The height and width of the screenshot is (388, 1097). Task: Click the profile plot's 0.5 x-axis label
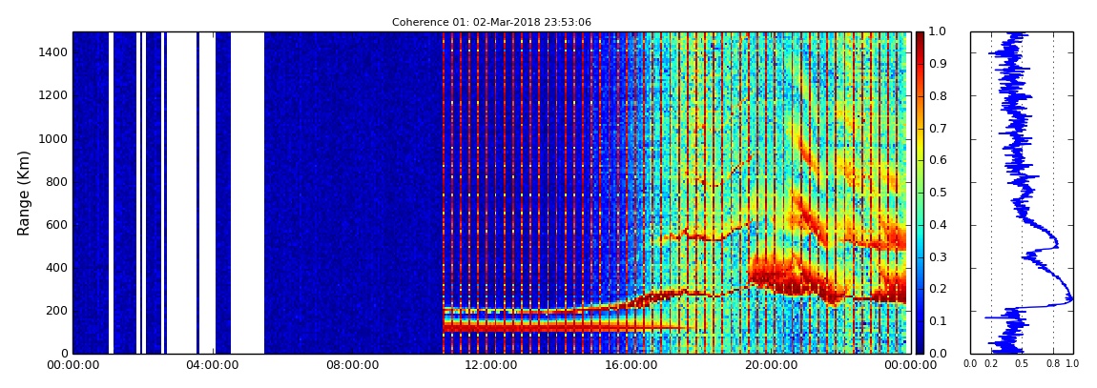(1023, 363)
